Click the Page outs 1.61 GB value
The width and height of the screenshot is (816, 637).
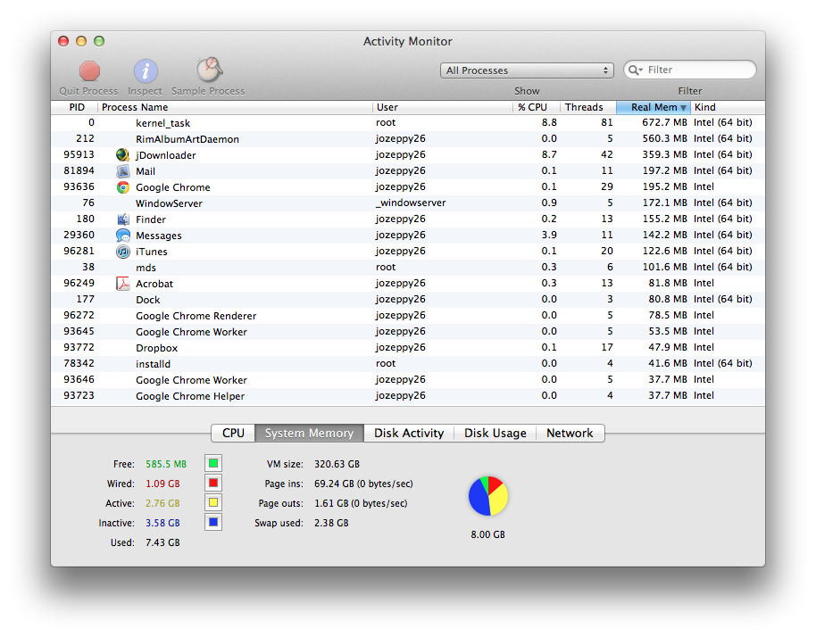(361, 503)
